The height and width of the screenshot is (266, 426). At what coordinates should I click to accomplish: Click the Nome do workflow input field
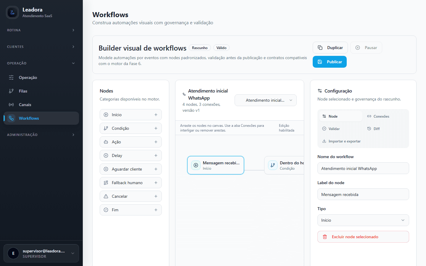[x=363, y=168]
